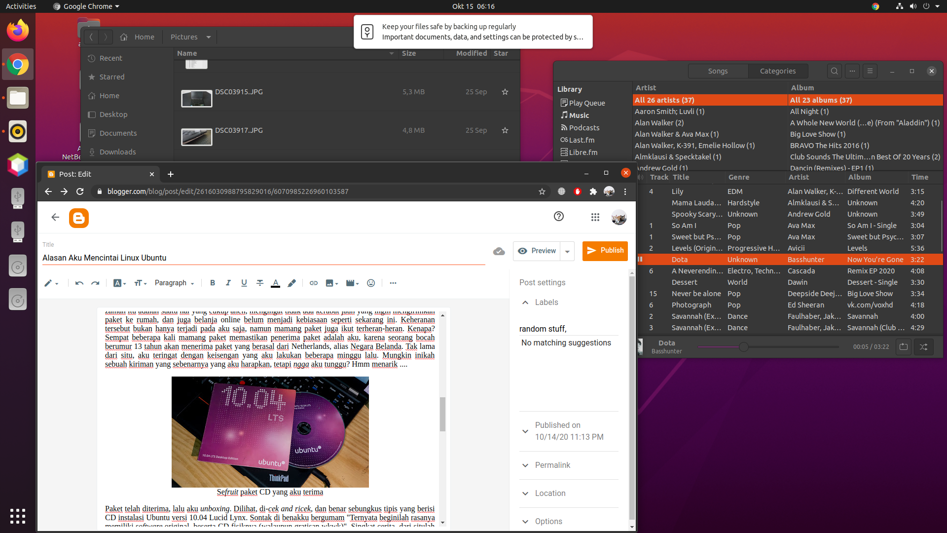Screen dimensions: 947x533
Task: Click the post title input field
Action: pos(263,258)
